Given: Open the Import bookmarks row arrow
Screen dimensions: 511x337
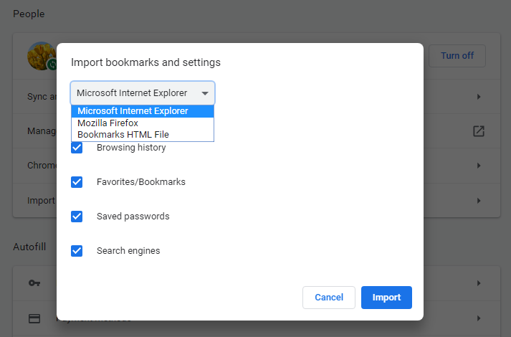Looking at the screenshot, I should pos(479,200).
